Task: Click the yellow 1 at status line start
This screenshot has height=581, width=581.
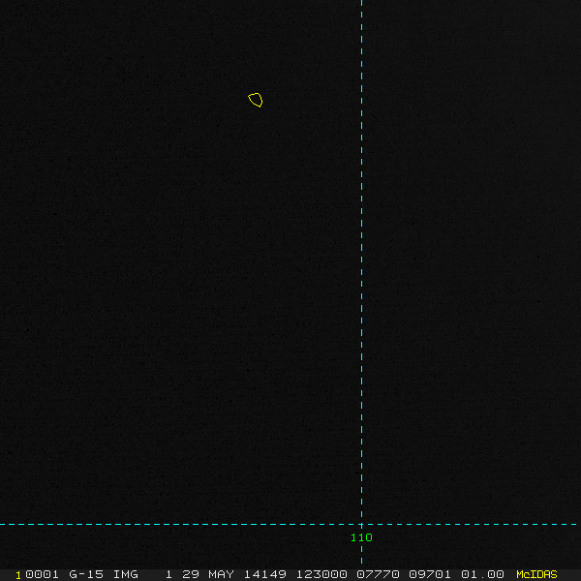Action: click(x=17, y=574)
